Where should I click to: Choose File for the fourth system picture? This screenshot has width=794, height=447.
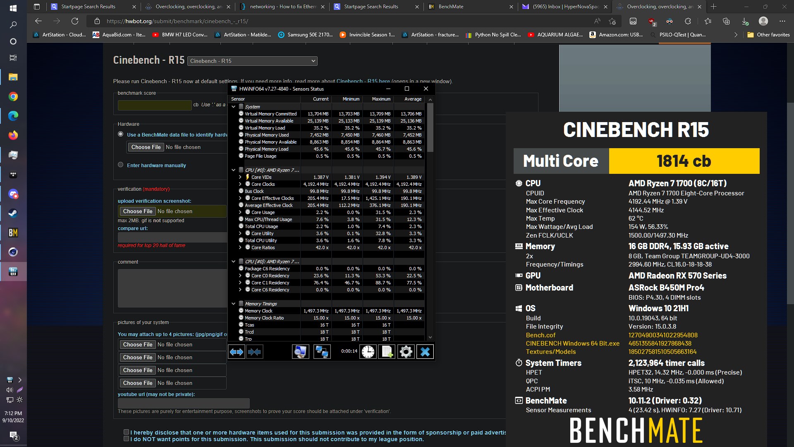(137, 383)
